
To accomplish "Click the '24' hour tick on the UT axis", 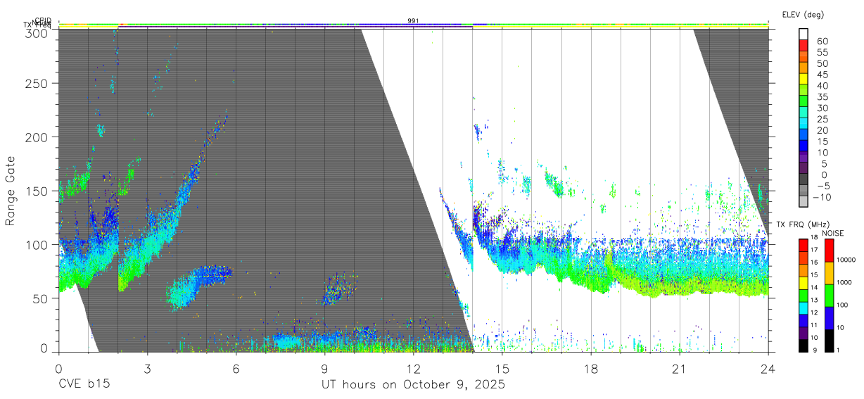I will (x=768, y=369).
